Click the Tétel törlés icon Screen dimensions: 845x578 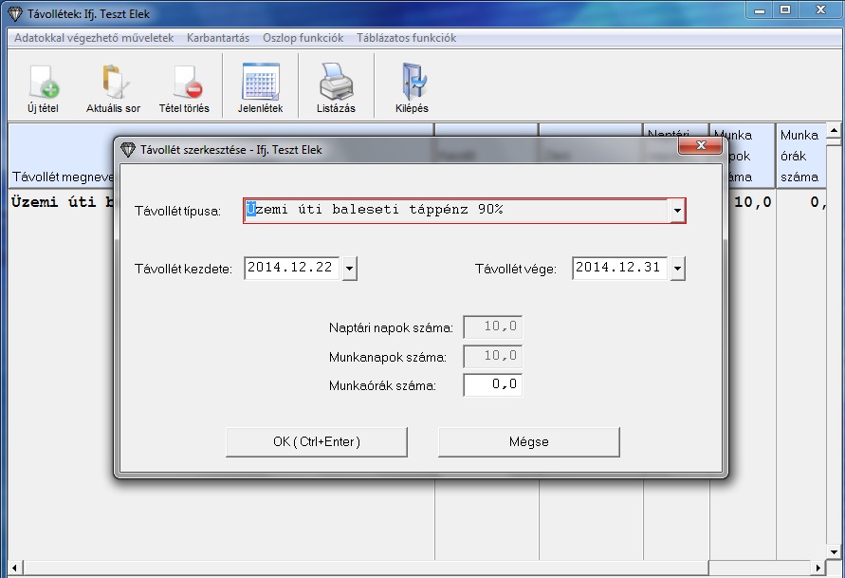184,83
